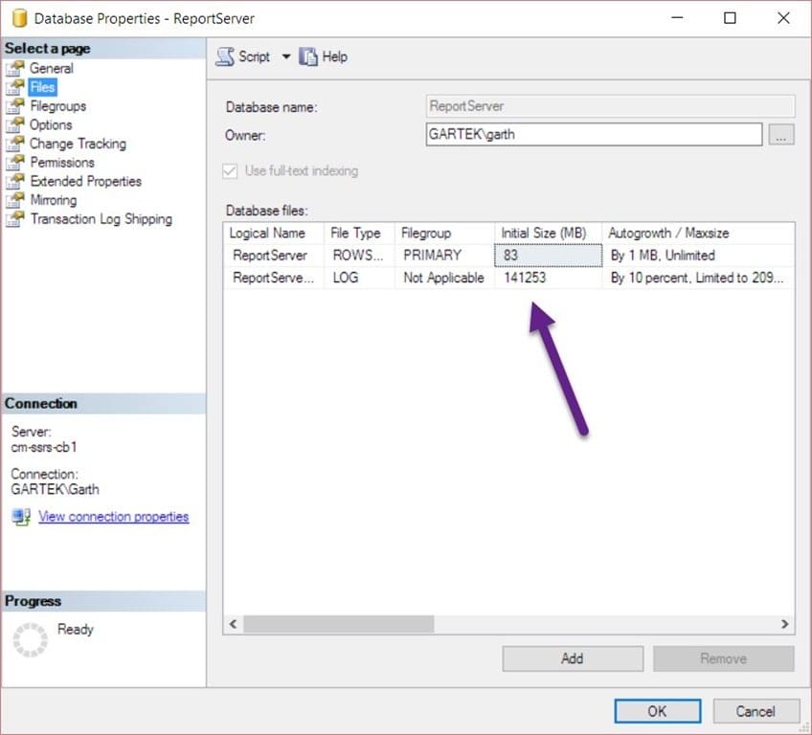Click the File Type column header
Viewport: 812px width, 735px height.
(x=359, y=234)
